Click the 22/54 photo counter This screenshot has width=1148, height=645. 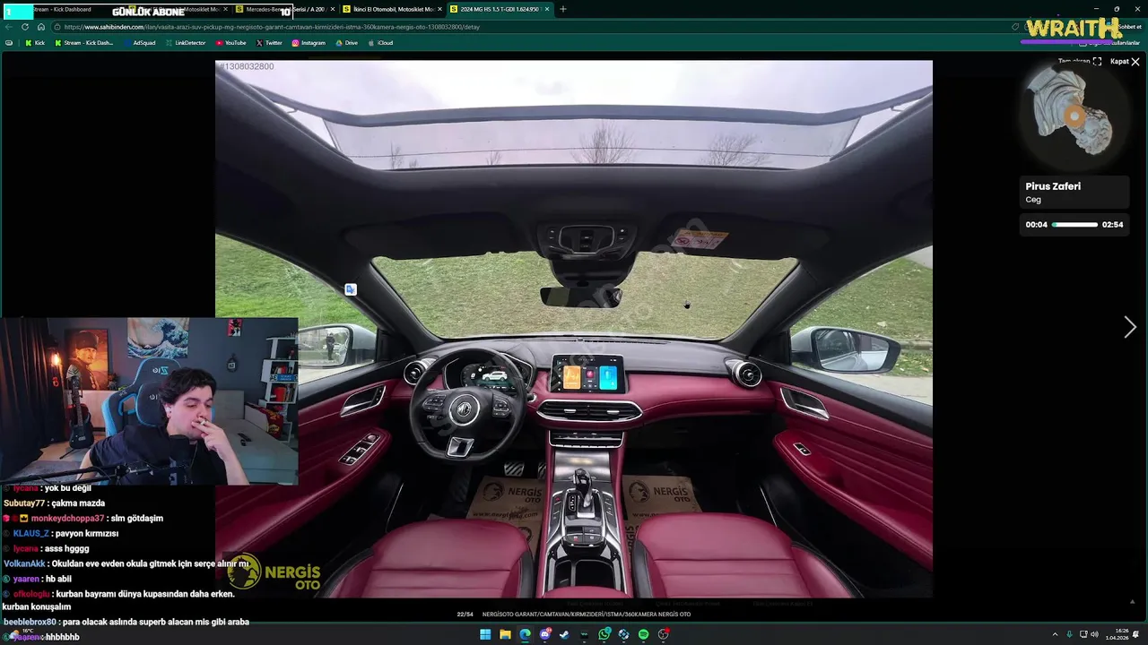(x=465, y=615)
